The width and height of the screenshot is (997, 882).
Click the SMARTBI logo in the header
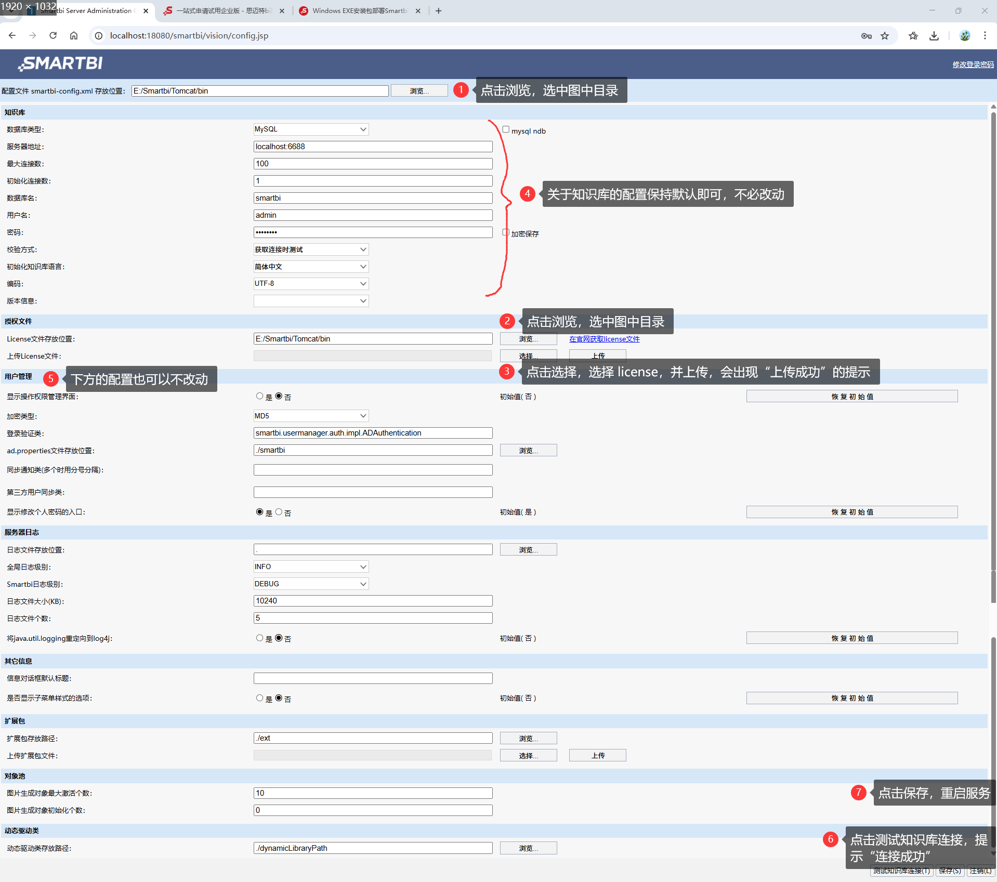point(61,63)
